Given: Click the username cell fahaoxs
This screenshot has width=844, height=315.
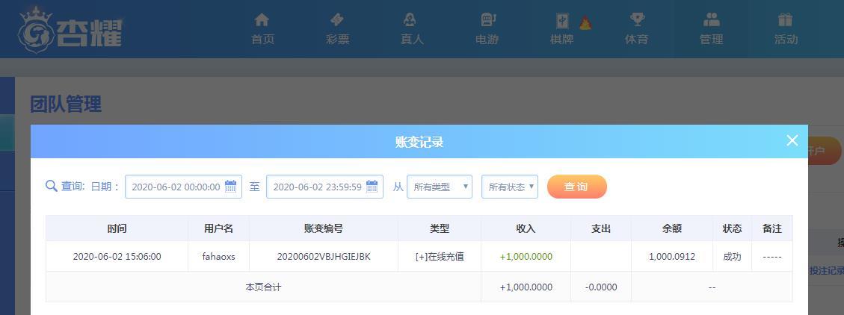Looking at the screenshot, I should [x=218, y=257].
